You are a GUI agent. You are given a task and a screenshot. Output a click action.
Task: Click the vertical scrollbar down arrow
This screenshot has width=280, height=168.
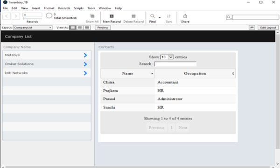(x=277, y=164)
